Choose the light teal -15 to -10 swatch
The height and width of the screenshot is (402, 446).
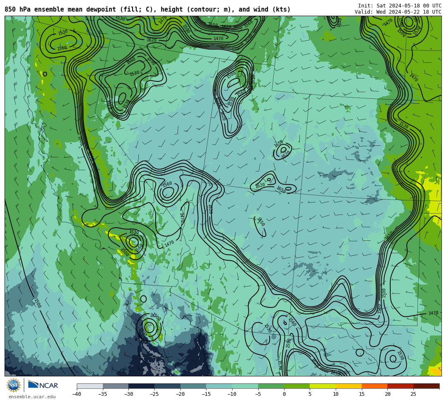point(219,386)
